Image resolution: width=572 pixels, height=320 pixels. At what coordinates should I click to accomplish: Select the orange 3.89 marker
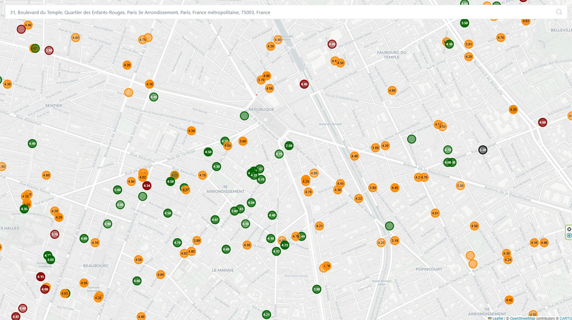pos(372,188)
